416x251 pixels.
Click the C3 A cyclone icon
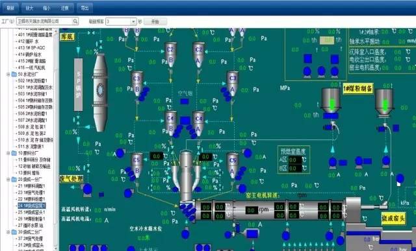[x=233, y=85]
